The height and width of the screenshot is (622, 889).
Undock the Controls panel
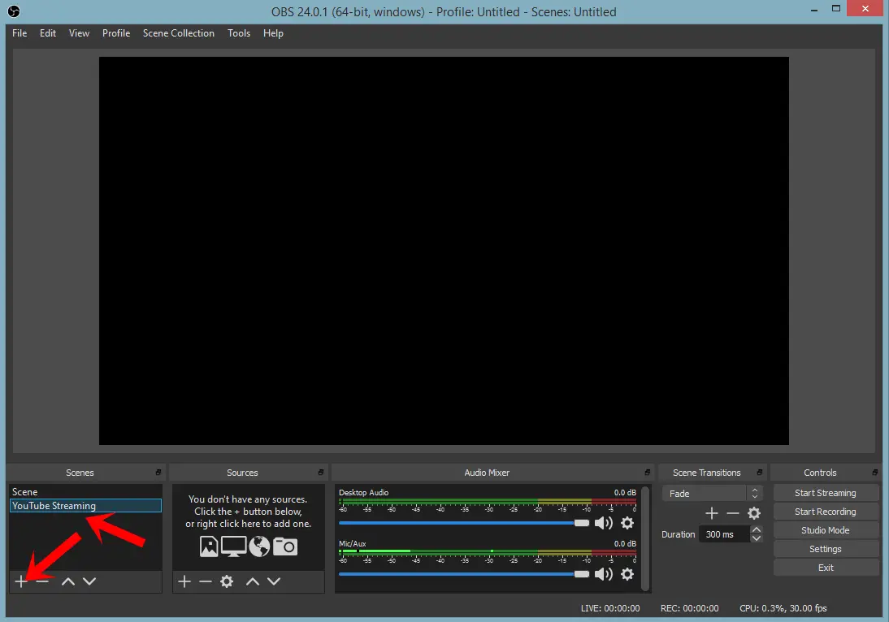click(x=875, y=473)
